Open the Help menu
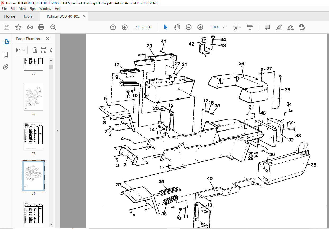The image size is (329, 229). click(58, 9)
